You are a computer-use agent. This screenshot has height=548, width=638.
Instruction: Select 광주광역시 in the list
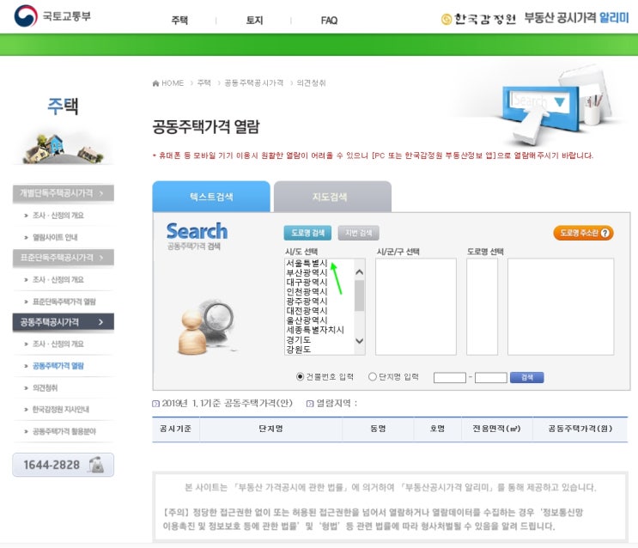(x=307, y=301)
